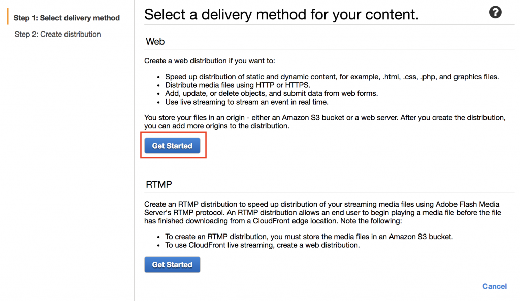Click Get Started under Web section
Screen dimensions: 520x301
coord(172,146)
